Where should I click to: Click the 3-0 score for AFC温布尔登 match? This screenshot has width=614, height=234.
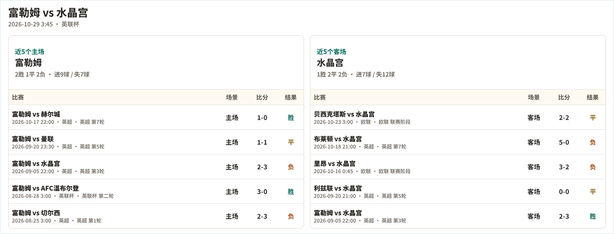click(262, 191)
